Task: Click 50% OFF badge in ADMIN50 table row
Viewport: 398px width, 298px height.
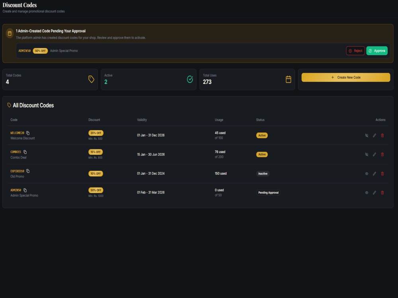Action: click(96, 190)
